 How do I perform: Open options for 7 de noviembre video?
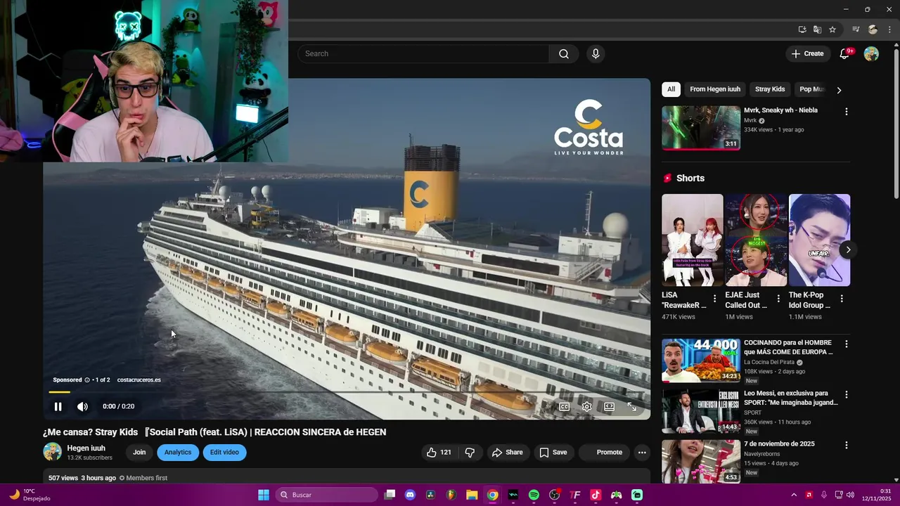[846, 446]
